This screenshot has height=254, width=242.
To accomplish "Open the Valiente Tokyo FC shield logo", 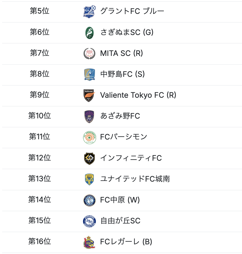I will [x=89, y=95].
